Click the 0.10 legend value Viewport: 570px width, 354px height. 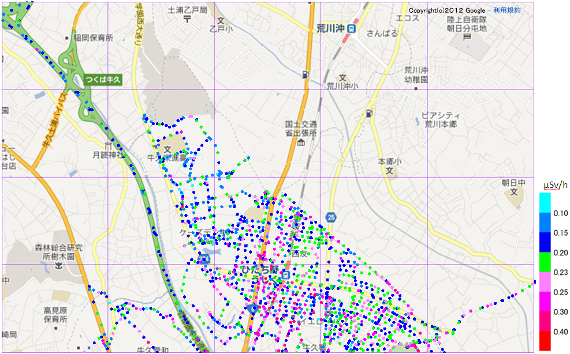561,213
